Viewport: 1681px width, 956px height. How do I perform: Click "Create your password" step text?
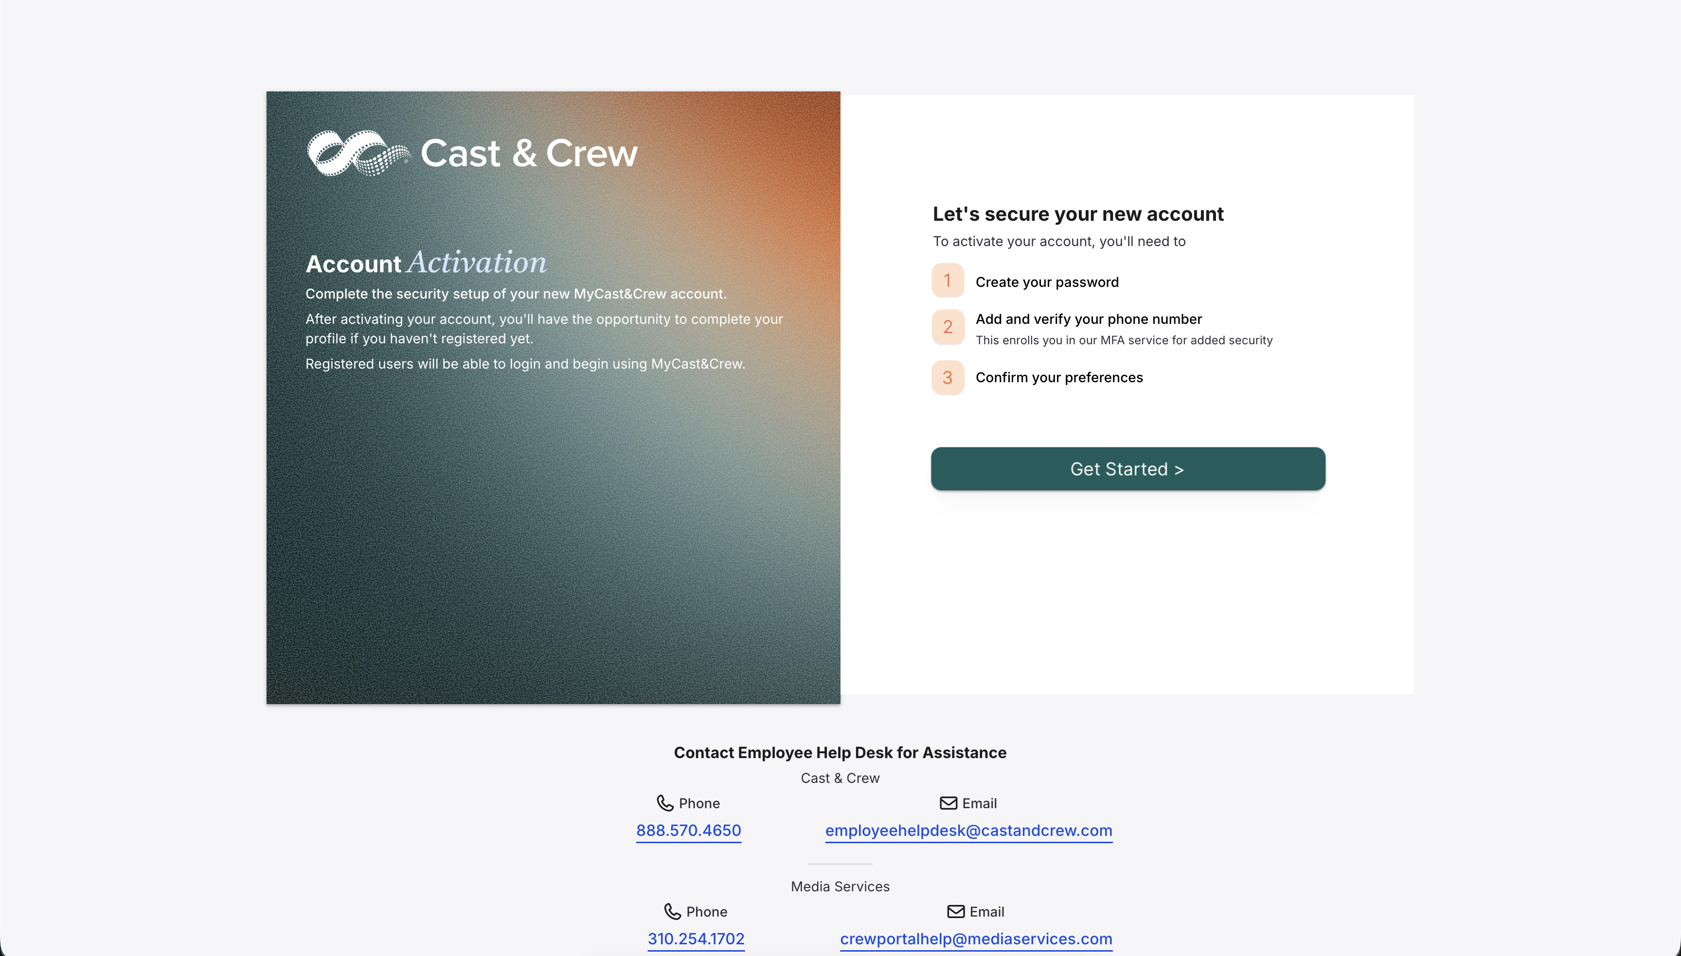coord(1047,283)
